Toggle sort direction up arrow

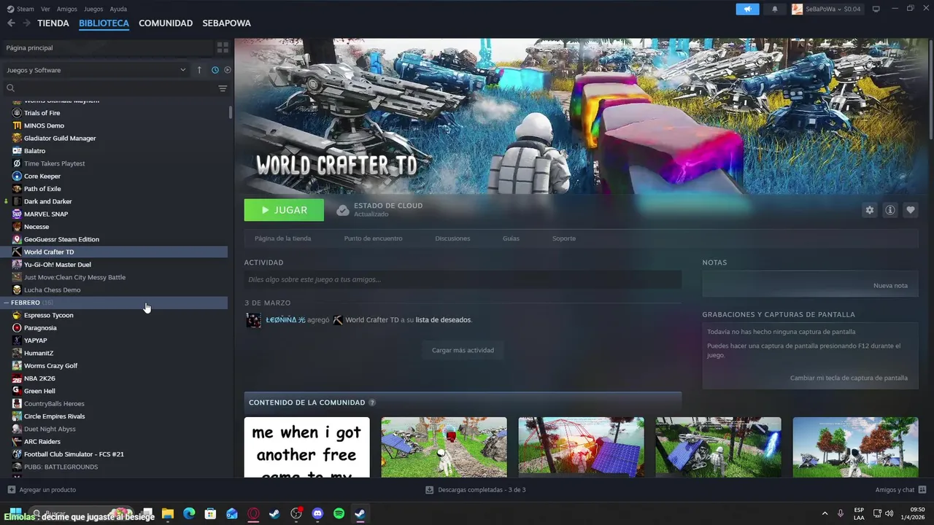click(x=199, y=70)
